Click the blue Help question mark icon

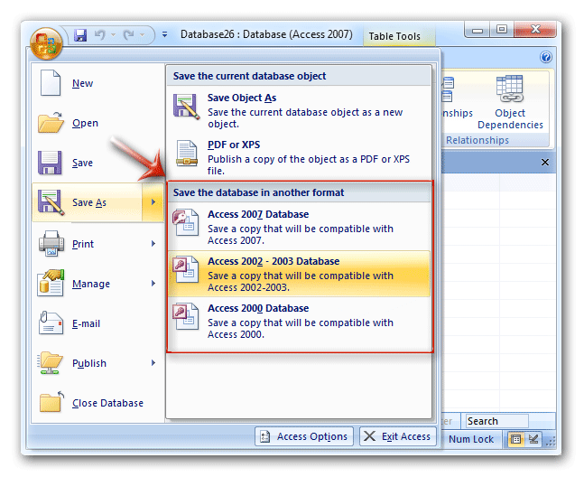(x=545, y=57)
